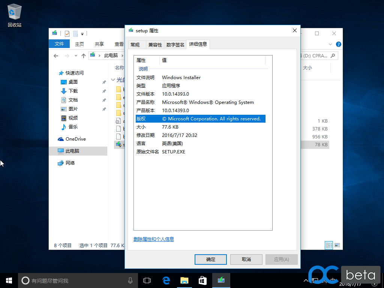The height and width of the screenshot is (288, 384).
Task: Open the 文件 ribbon tab
Action: pyautogui.click(x=59, y=44)
